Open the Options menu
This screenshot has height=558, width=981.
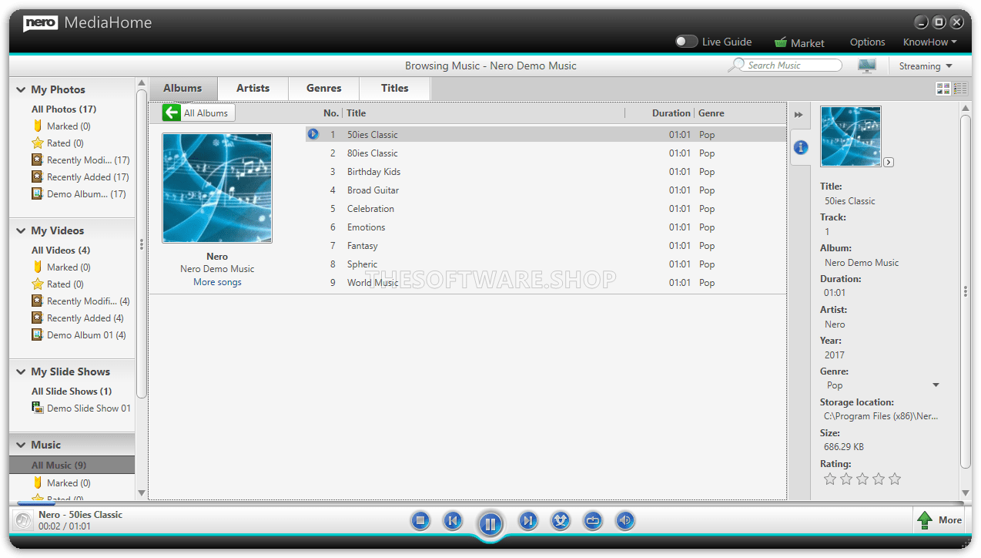point(868,42)
